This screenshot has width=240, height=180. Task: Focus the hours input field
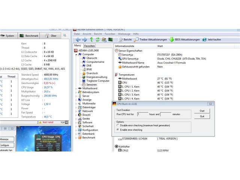coord(142,114)
